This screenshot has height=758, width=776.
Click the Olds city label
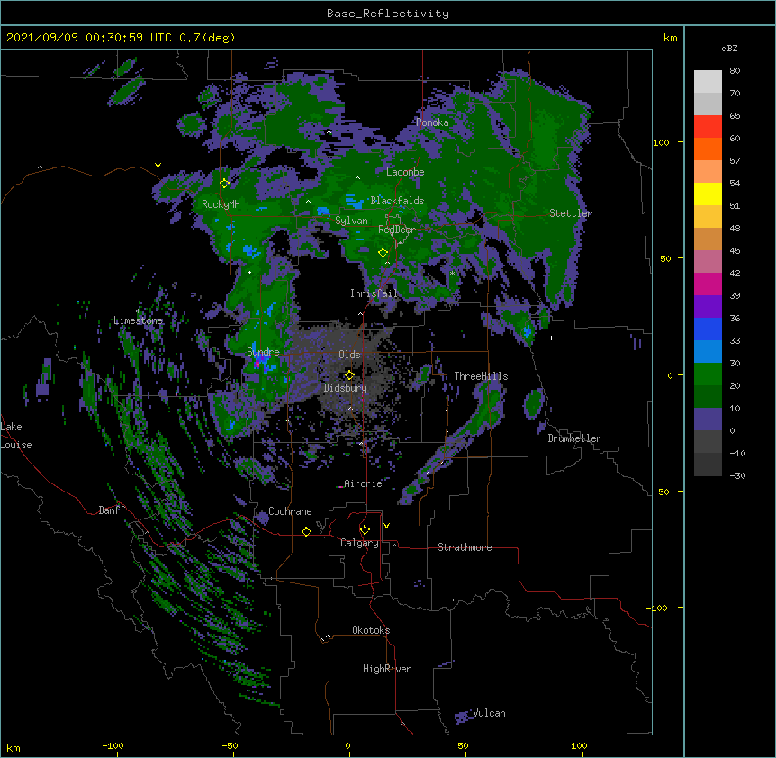(349, 355)
